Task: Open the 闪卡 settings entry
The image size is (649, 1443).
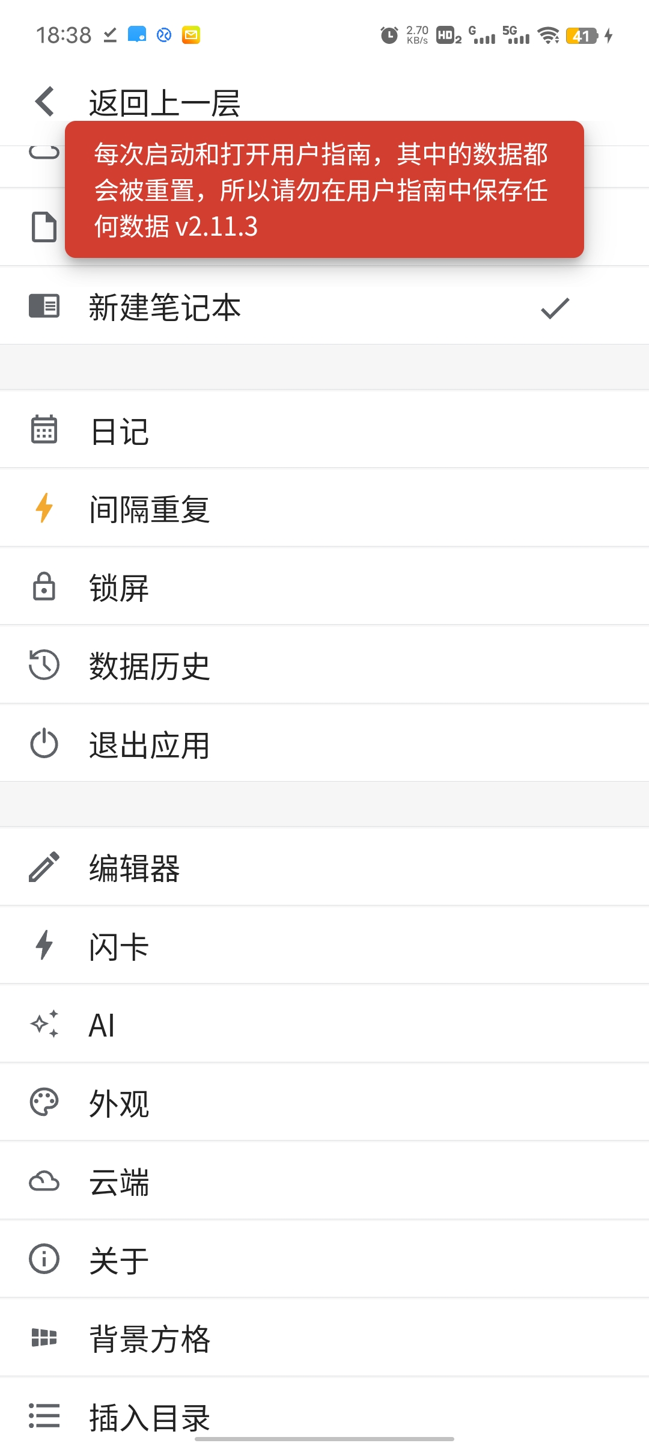Action: coord(119,946)
